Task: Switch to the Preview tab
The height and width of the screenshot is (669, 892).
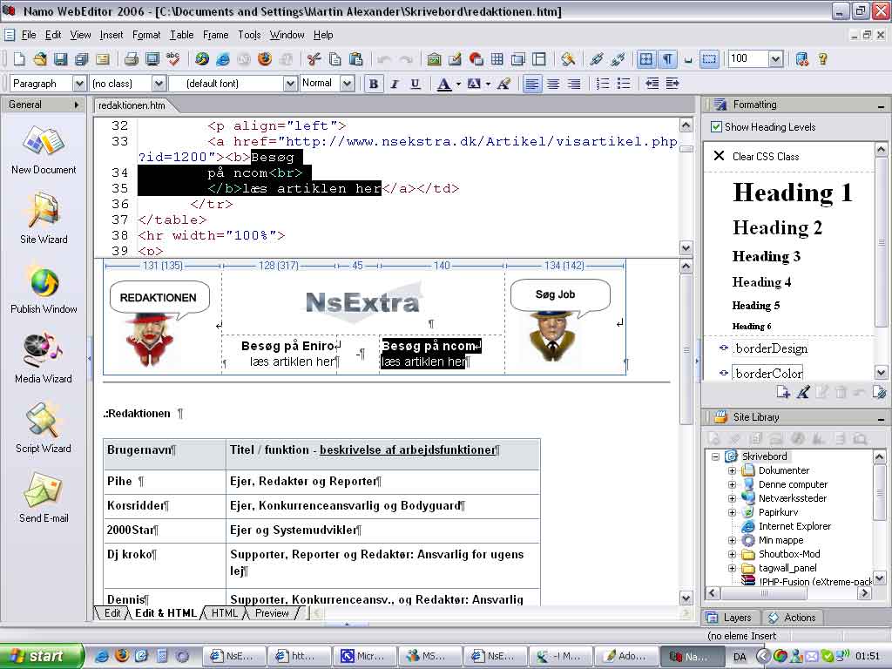Action: click(271, 613)
